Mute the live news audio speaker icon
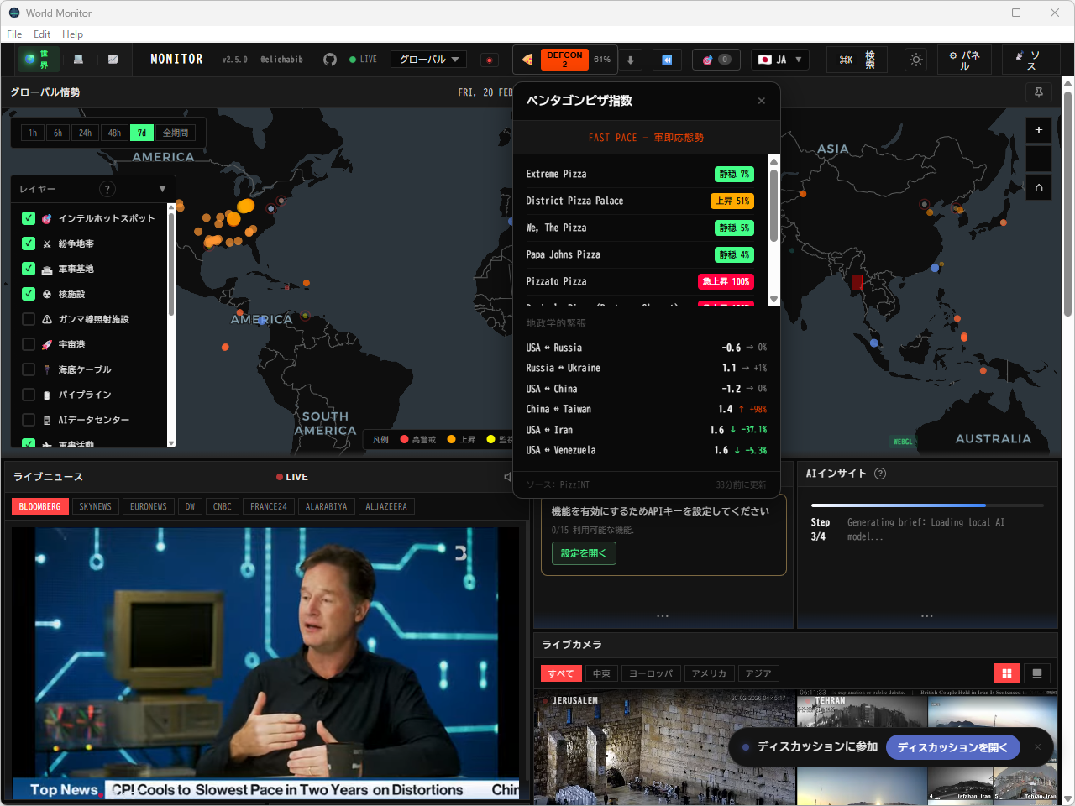Screen dimensions: 1075x806 (507, 476)
